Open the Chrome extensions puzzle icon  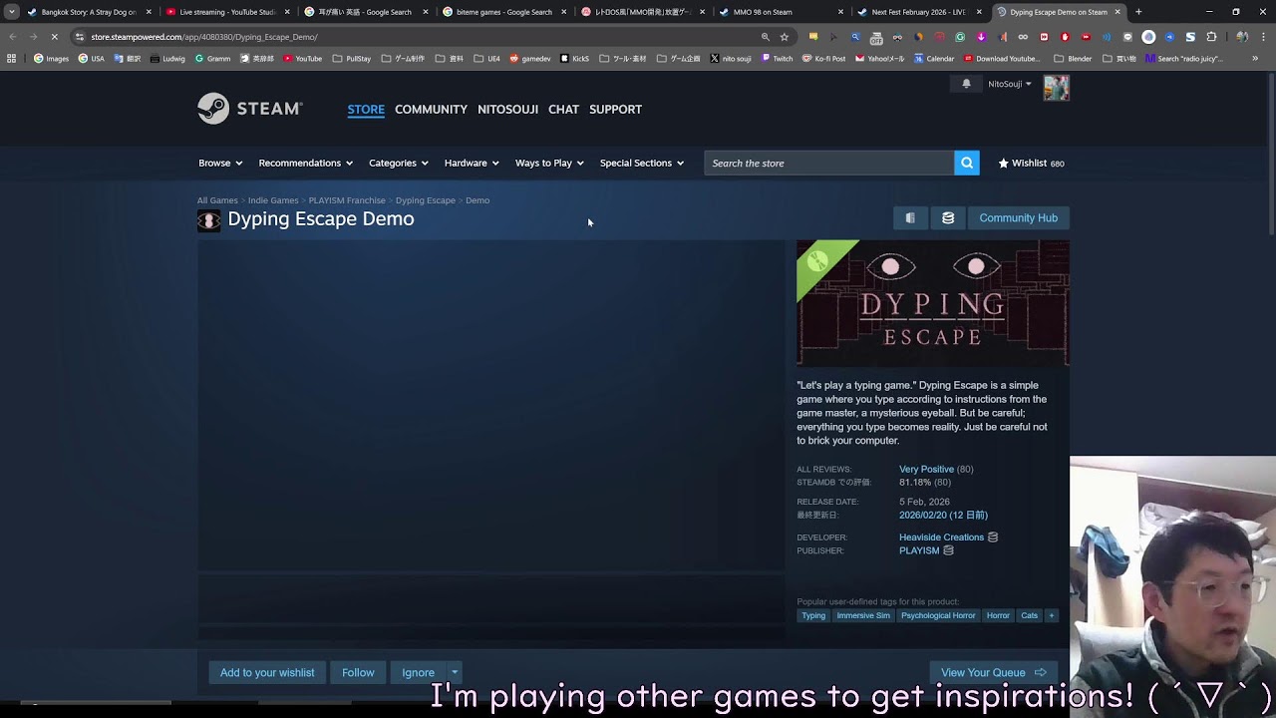pyautogui.click(x=1211, y=37)
